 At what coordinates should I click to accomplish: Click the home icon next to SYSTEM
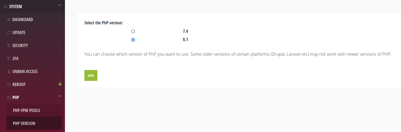coord(5,6)
